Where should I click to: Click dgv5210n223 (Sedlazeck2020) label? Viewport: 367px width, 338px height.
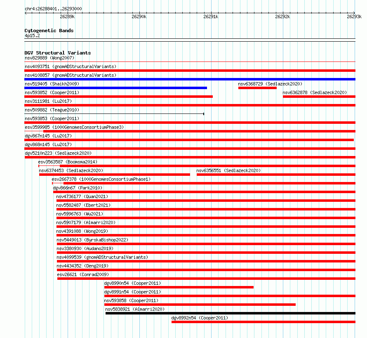58,153
